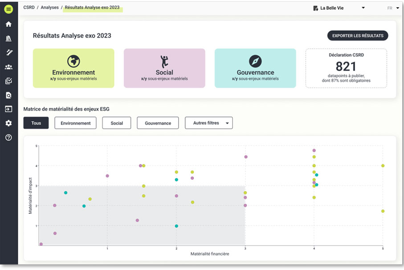Filter matrix by Gouvernance
The image size is (404, 270).
[158, 123]
